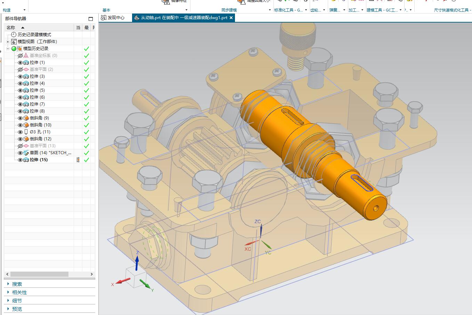Sort by the 名称 column header

click(x=39, y=27)
